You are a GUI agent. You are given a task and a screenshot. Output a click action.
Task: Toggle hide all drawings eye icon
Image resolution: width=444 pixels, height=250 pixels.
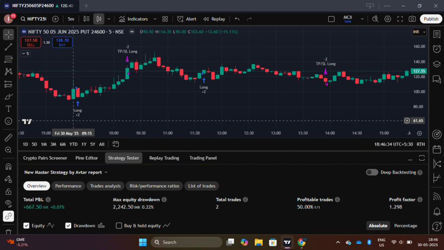pyautogui.click(x=9, y=204)
